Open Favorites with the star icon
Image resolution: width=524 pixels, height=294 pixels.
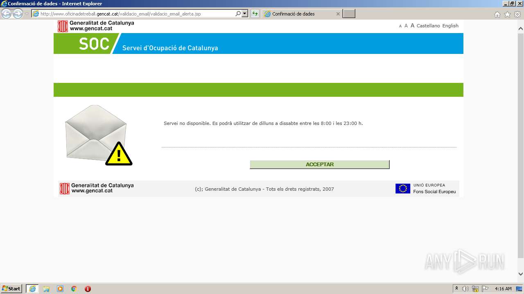[507, 14]
